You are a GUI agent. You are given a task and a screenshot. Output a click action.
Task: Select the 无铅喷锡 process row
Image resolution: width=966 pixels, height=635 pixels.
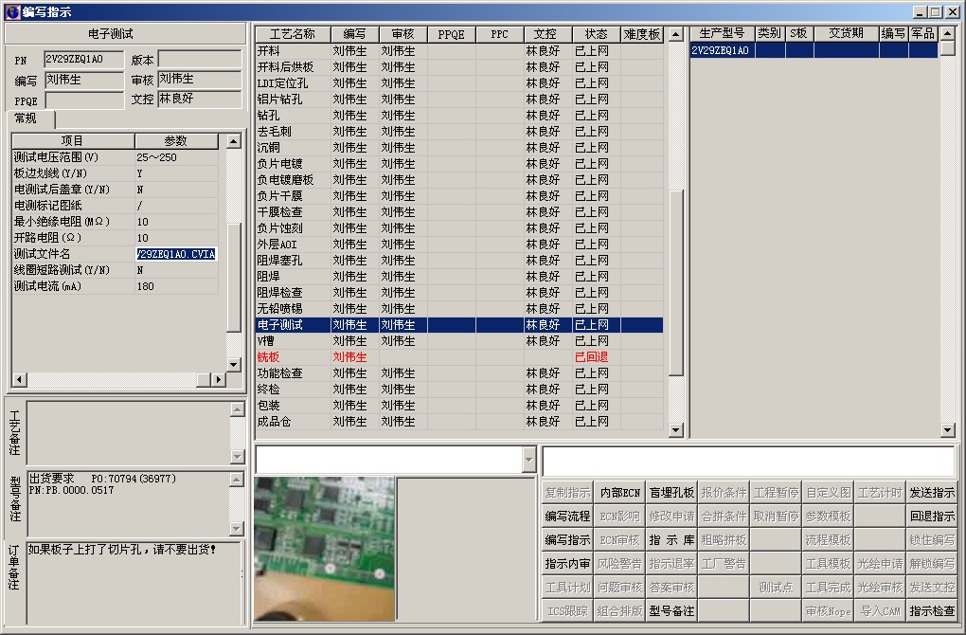459,308
